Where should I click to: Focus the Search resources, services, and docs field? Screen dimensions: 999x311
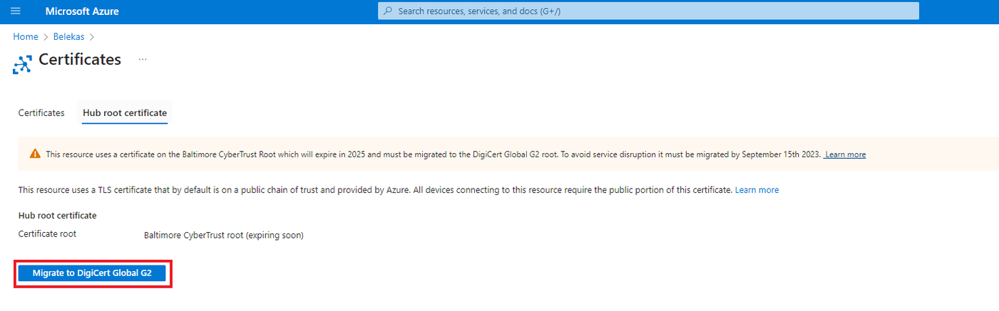click(642, 11)
